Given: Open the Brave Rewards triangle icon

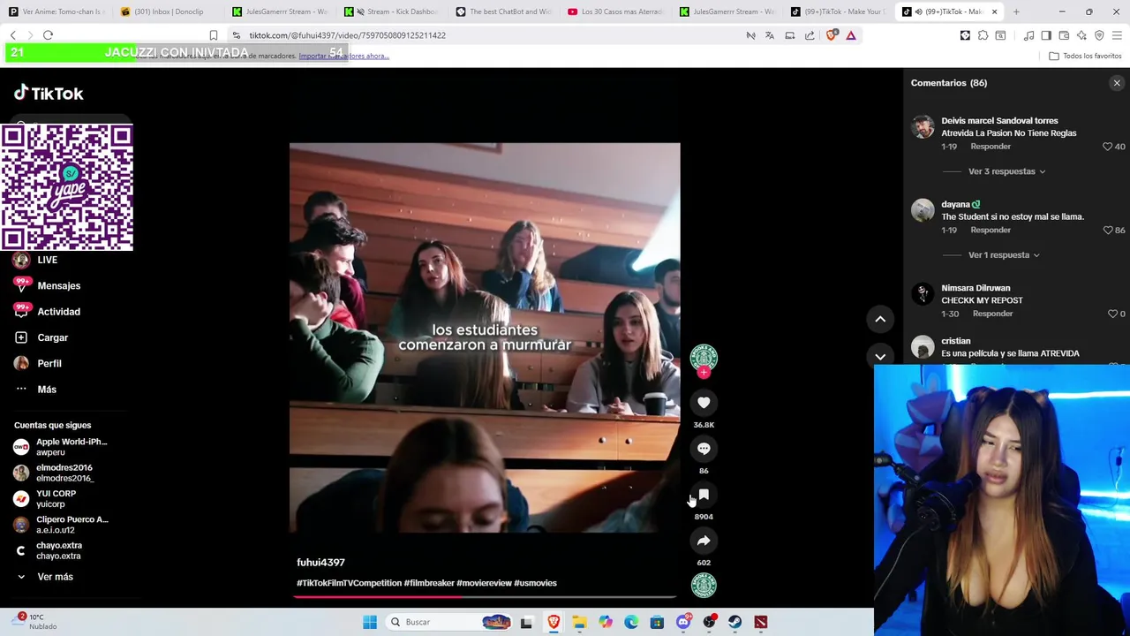Looking at the screenshot, I should pos(851,35).
